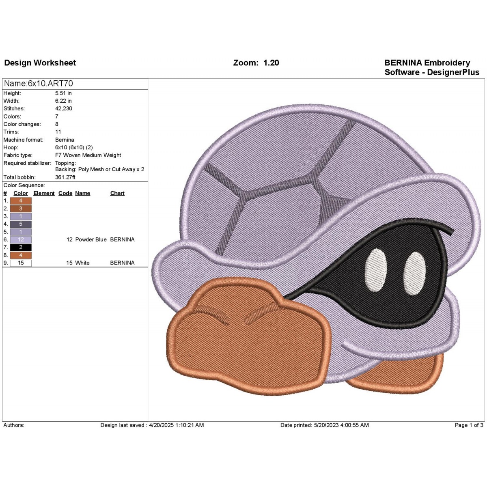Click the lavender swatch in color sequence row 5
Image resolution: width=487 pixels, height=487 pixels.
tap(21, 232)
